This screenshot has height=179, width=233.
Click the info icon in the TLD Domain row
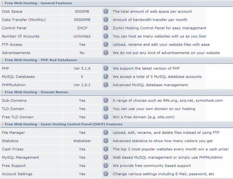[x=106, y=109]
